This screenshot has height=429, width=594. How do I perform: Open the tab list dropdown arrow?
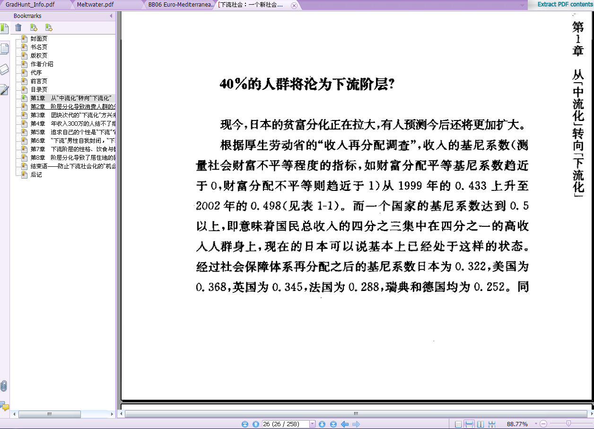(522, 5)
